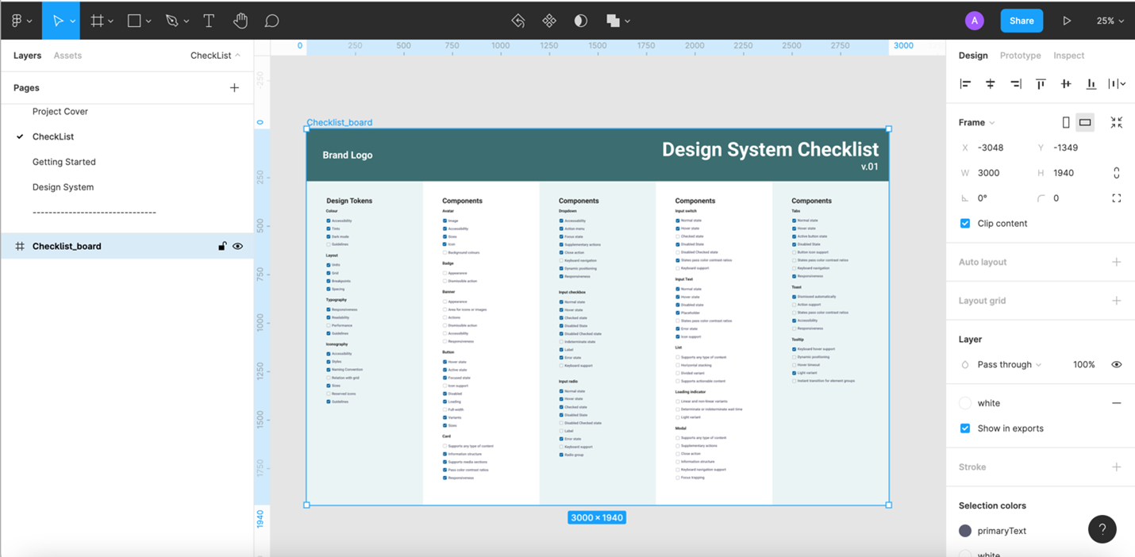Open the Getting Started page
This screenshot has width=1135, height=557.
click(x=63, y=162)
